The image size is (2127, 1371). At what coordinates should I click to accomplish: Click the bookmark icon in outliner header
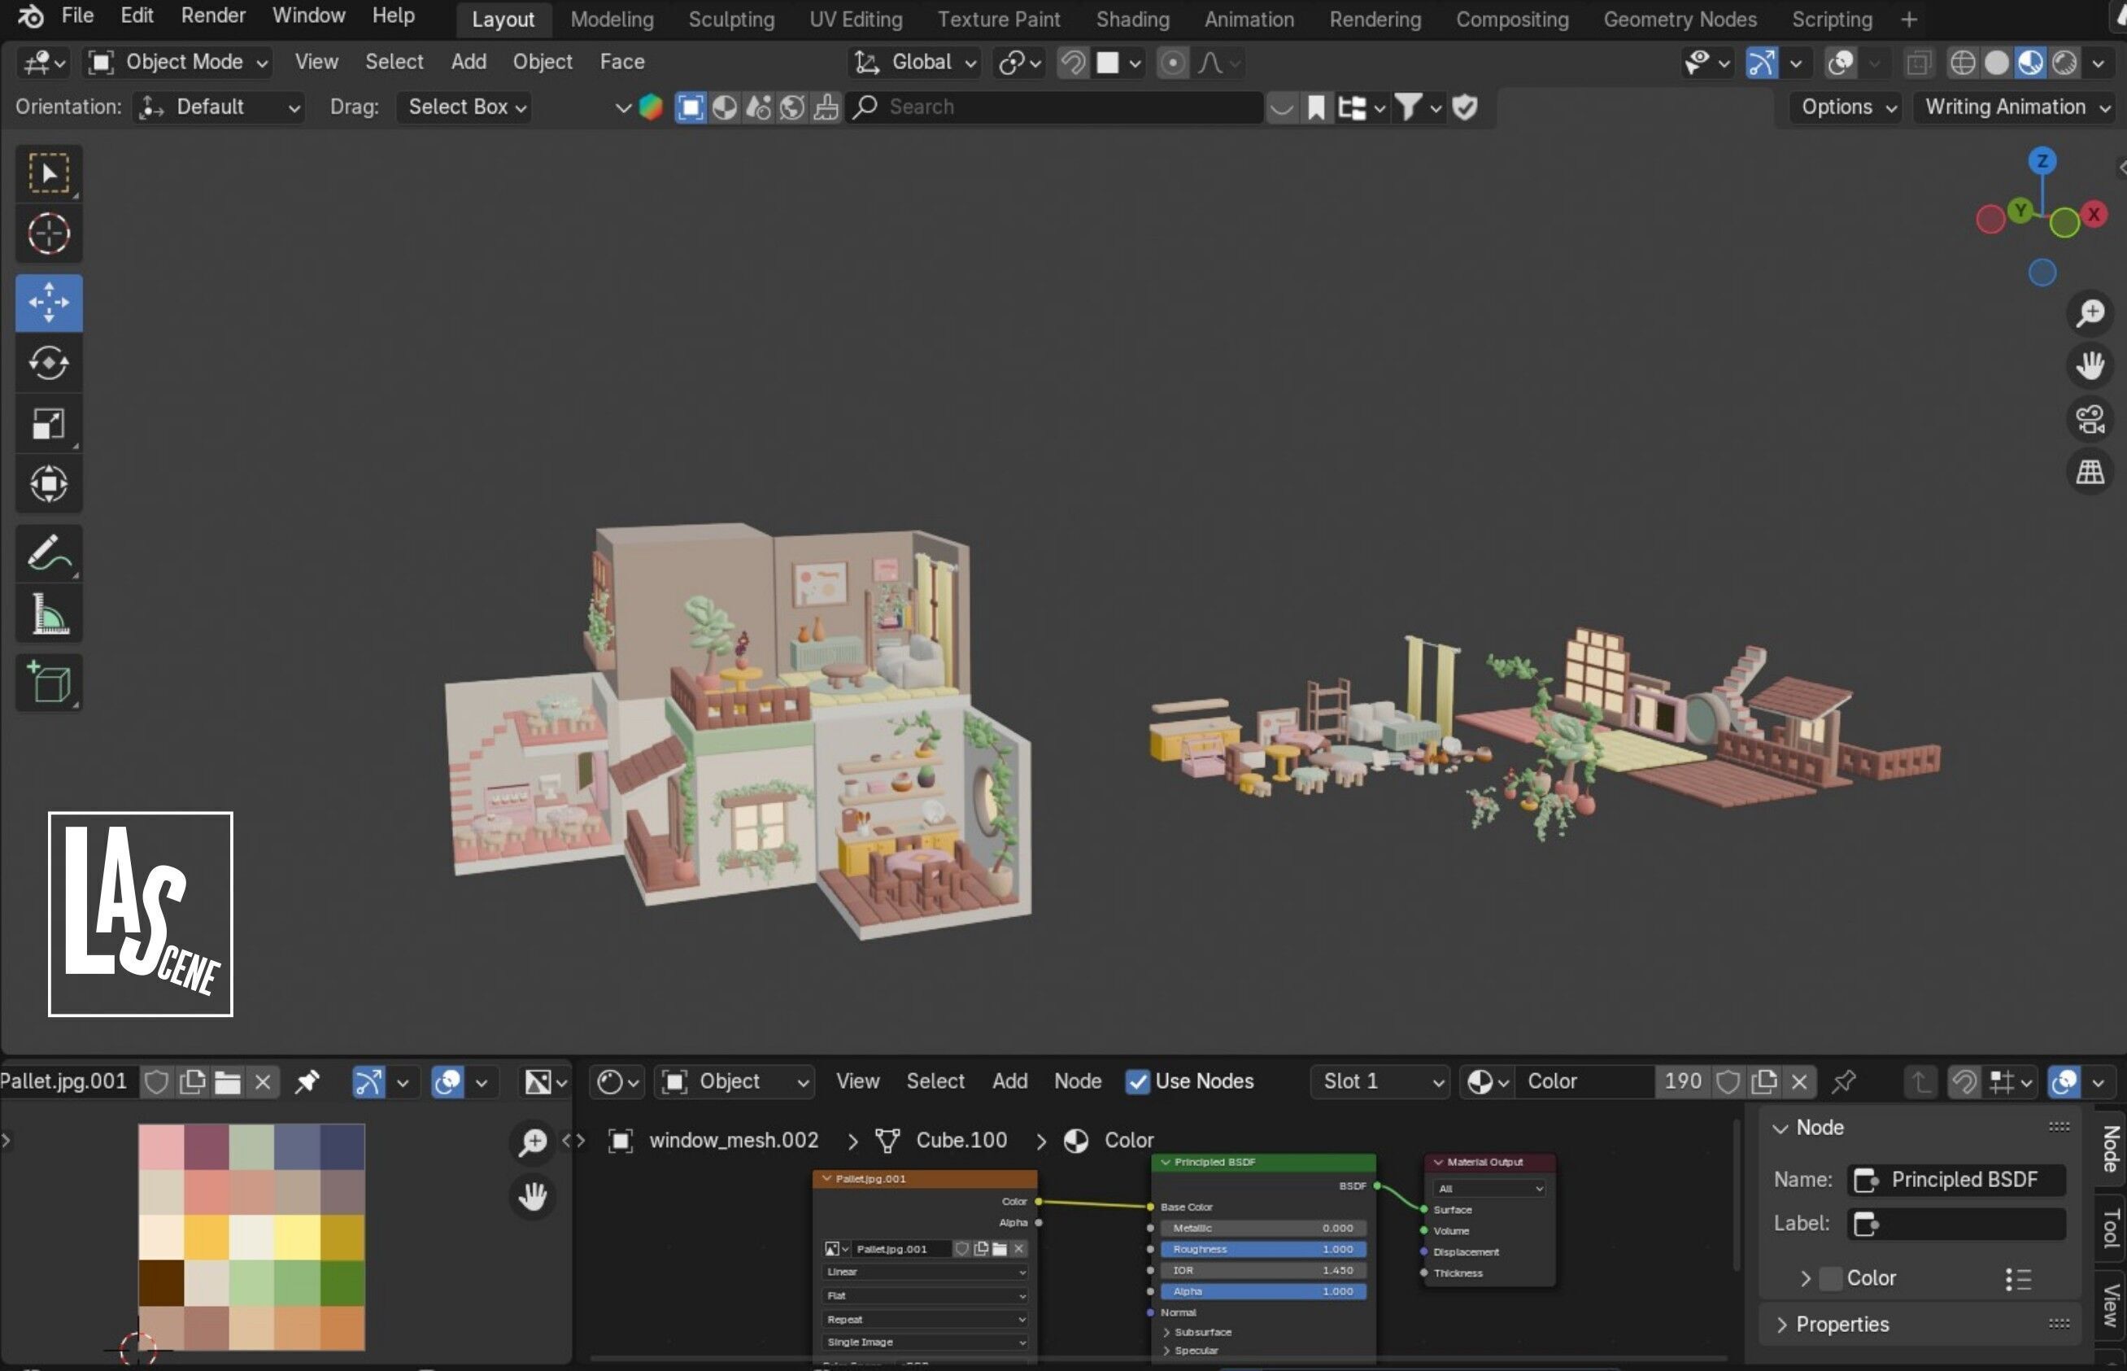[x=1315, y=107]
